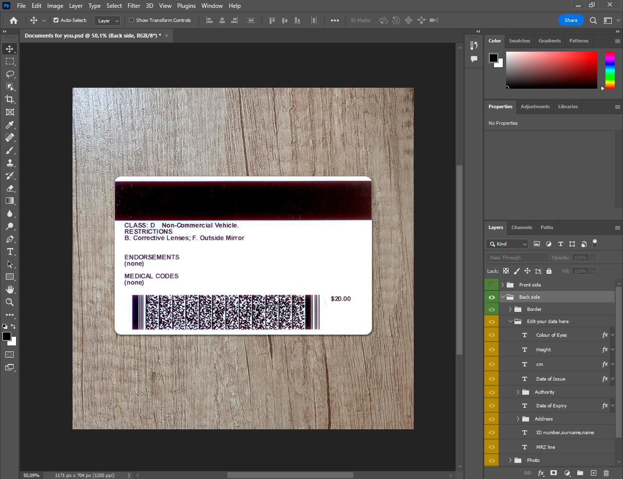Open the Pass Through blend mode dropdown
This screenshot has width=623, height=479.
(x=517, y=257)
